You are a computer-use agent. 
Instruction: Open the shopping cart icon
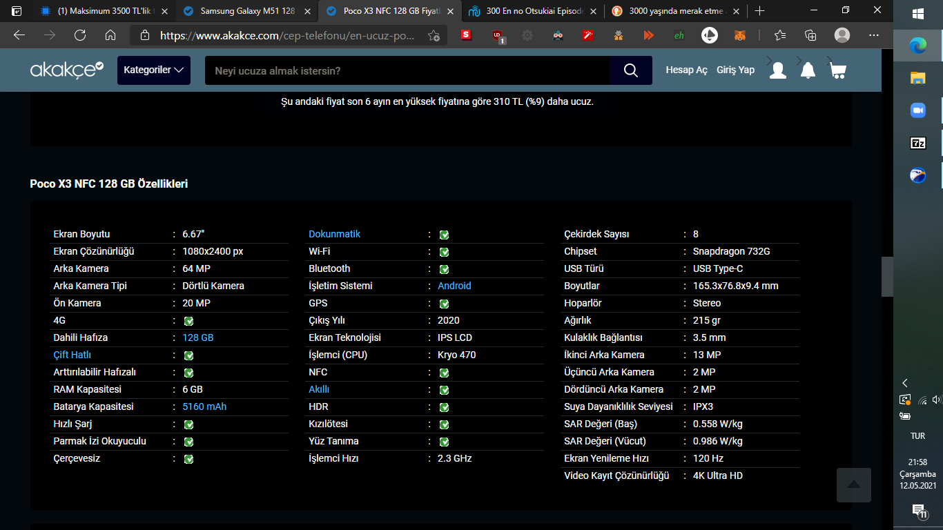point(837,70)
